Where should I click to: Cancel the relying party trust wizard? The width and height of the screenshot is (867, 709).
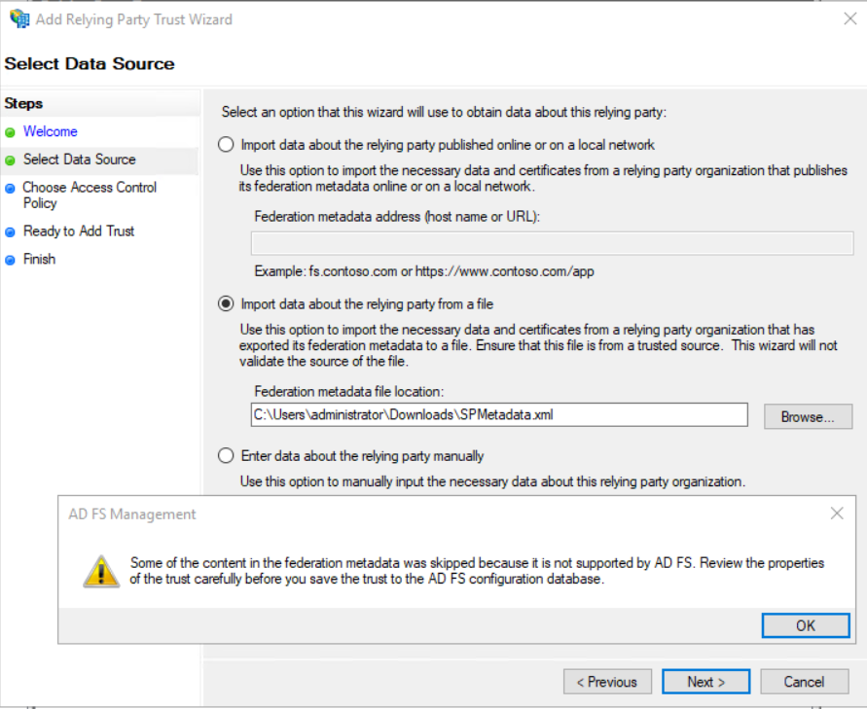804,681
